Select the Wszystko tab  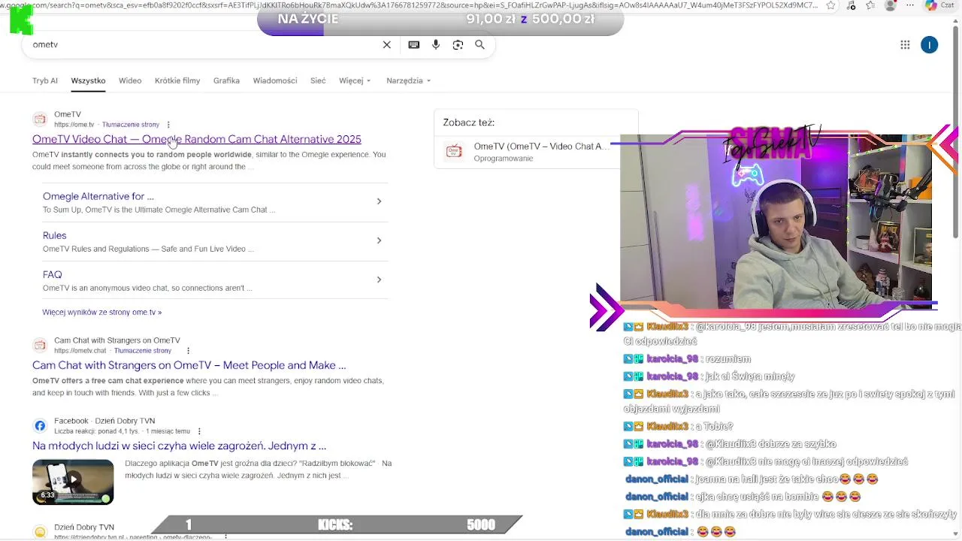(x=88, y=80)
